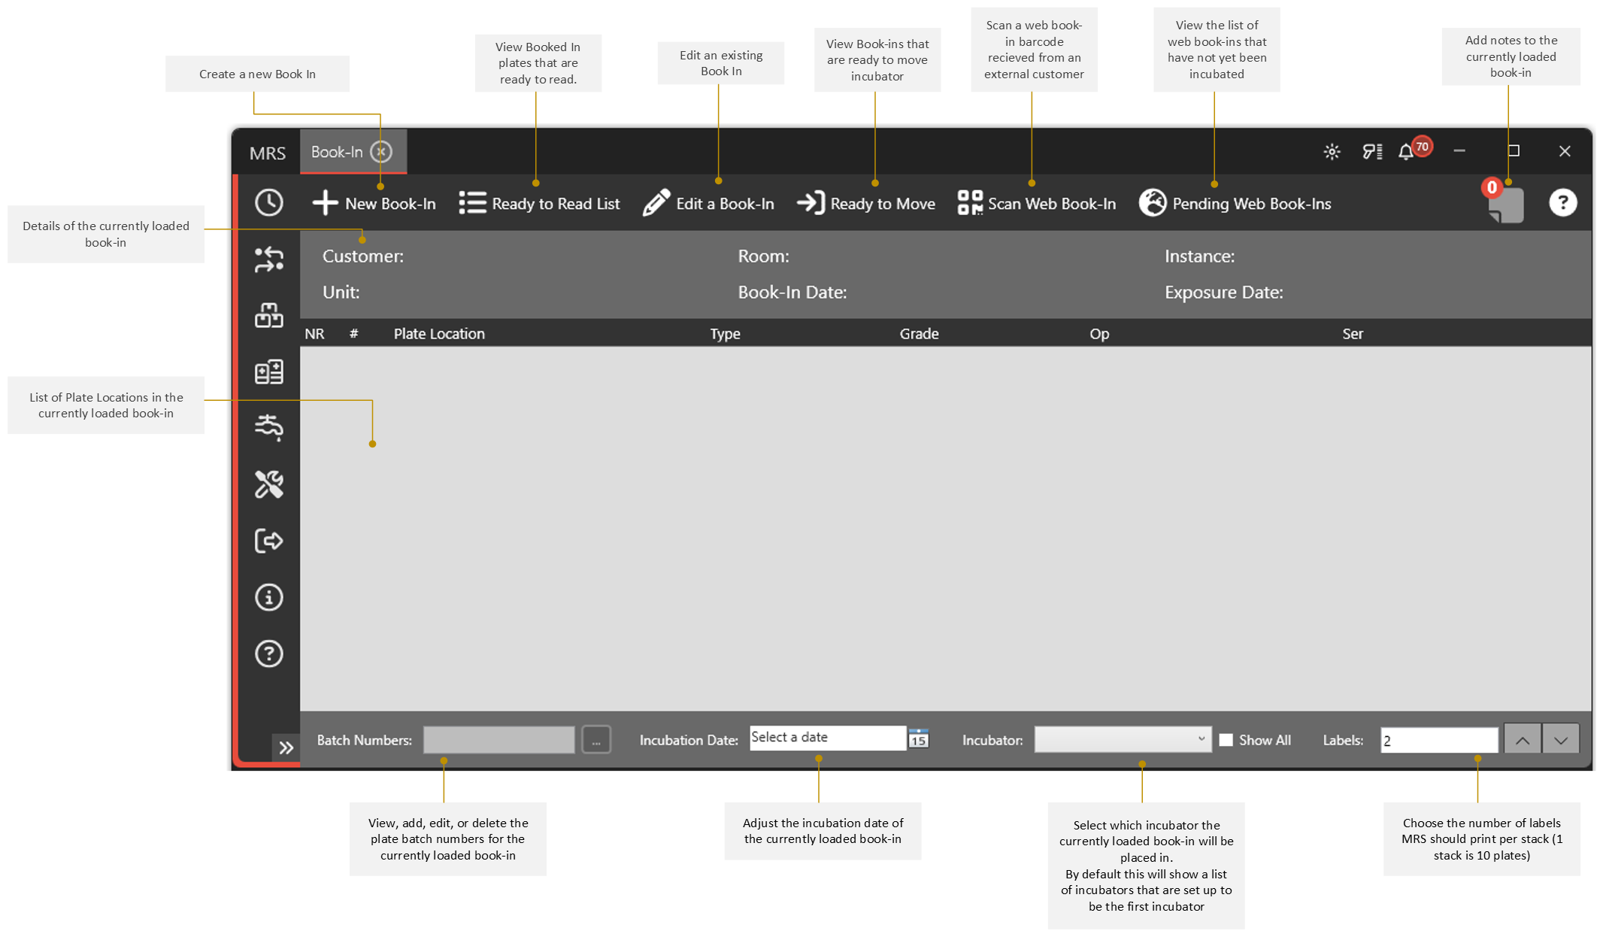Open the notes sticky icon
This screenshot has height=937, width=1603.
tap(1505, 205)
